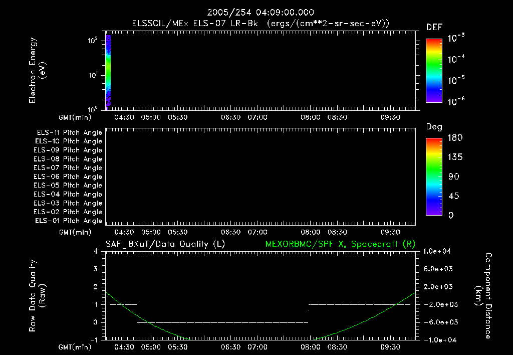Click the DEF color bar legend
Screen dimensions: 513x355
coord(434,71)
